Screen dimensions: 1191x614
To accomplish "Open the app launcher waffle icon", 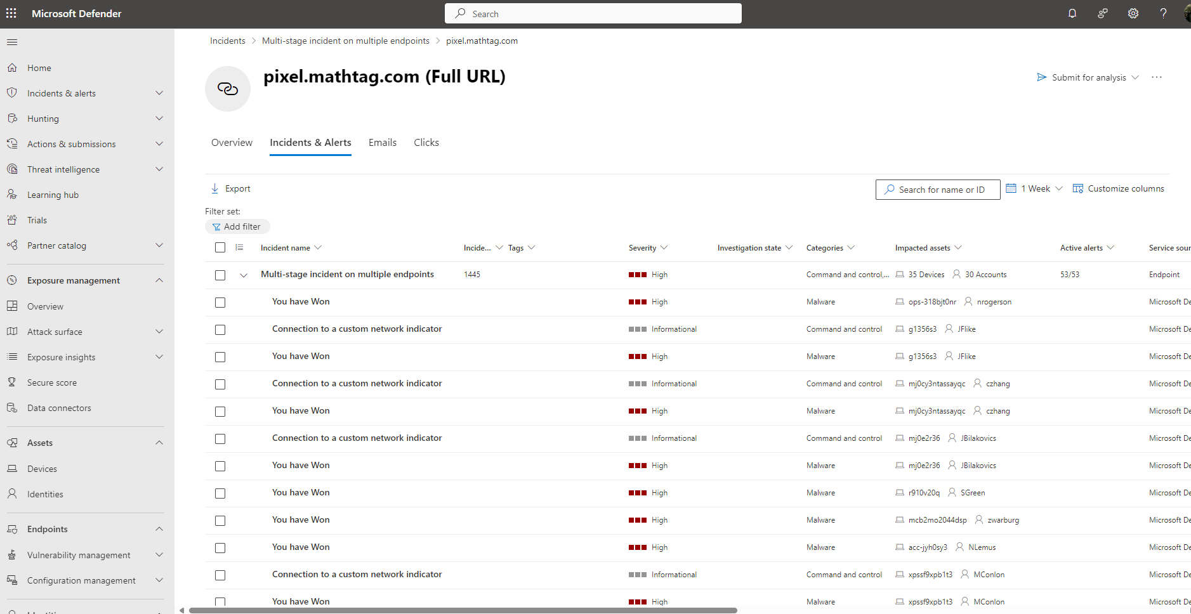I will click(11, 13).
